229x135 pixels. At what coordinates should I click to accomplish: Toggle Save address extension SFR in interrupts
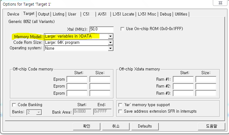pos(120,111)
